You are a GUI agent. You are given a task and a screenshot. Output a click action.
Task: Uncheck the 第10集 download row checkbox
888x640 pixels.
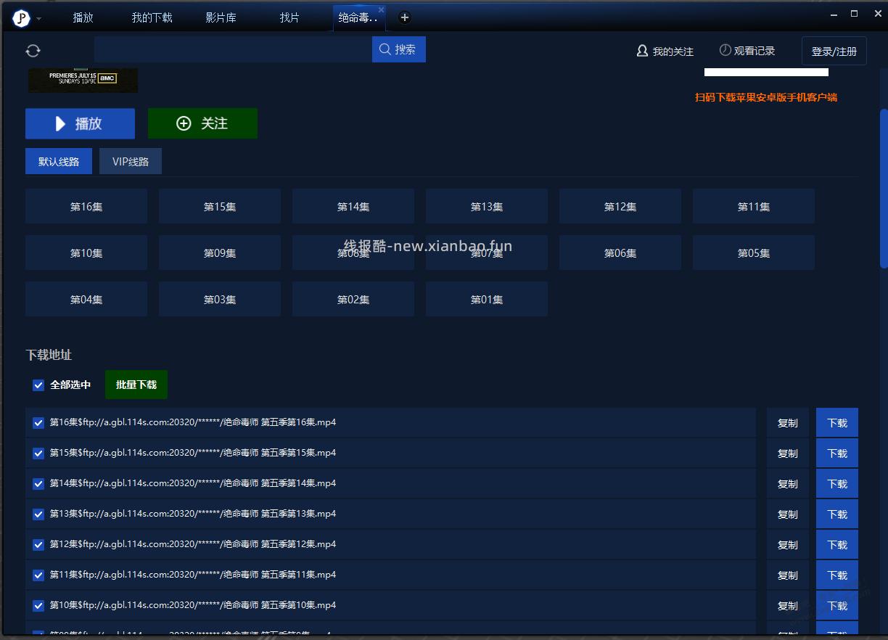tap(38, 606)
